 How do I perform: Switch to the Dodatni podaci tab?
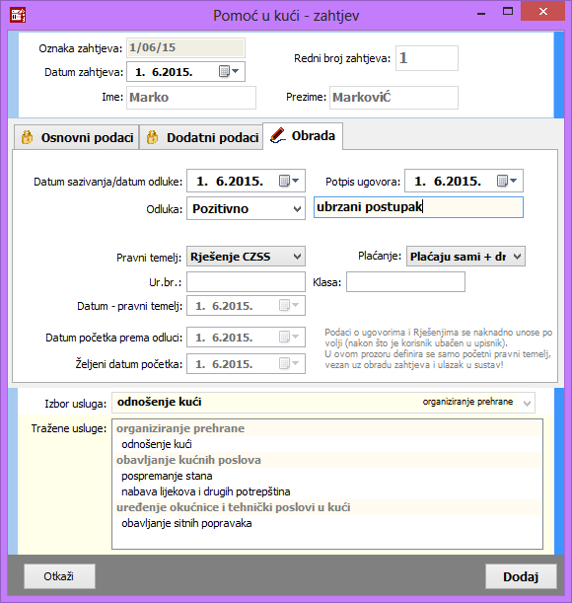coord(201,137)
